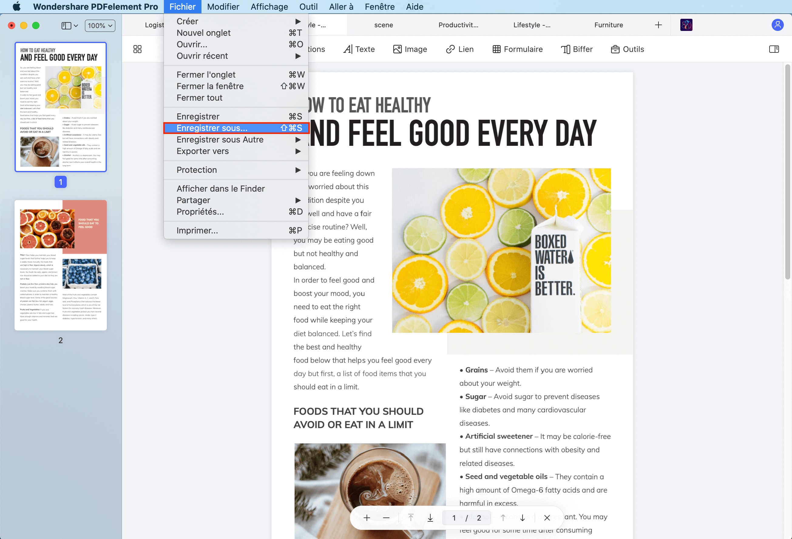
Task: Switch to the Productivit... tab
Action: coord(458,25)
